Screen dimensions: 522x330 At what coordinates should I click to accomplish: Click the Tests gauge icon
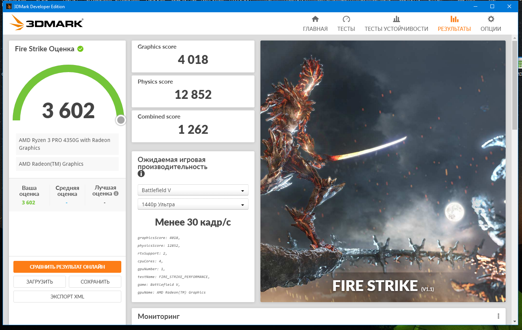pos(346,19)
